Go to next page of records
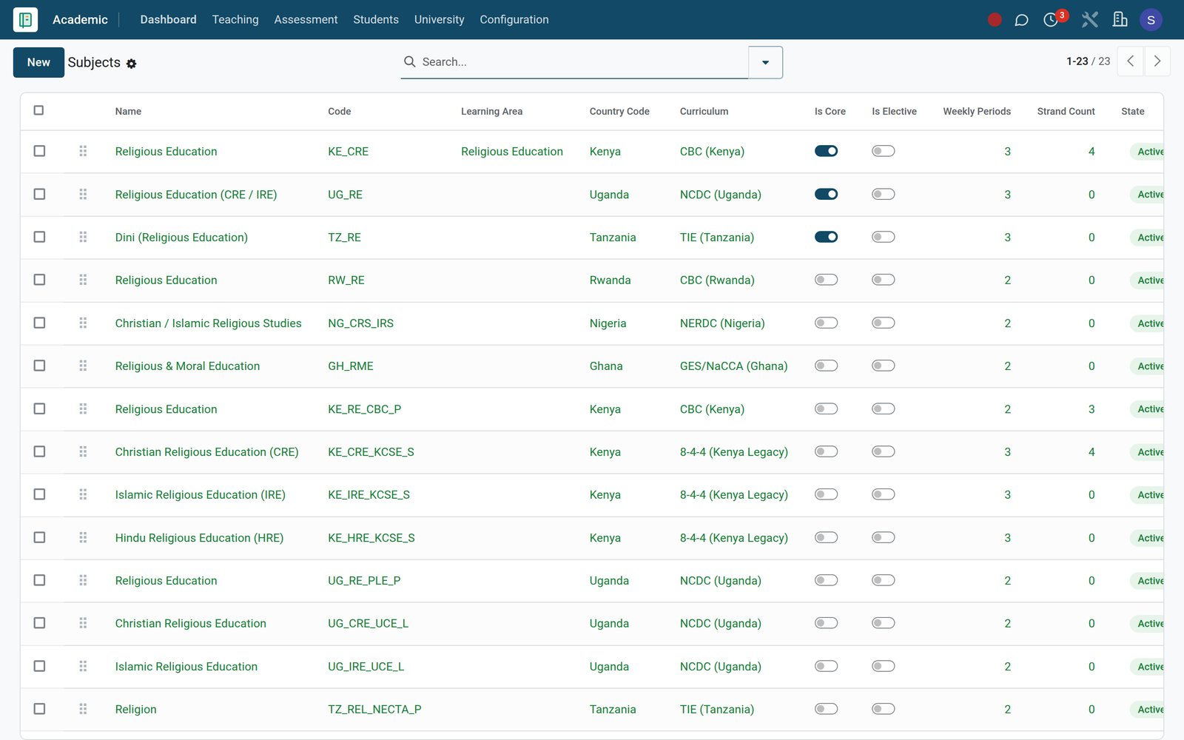1184x740 pixels. click(x=1157, y=61)
